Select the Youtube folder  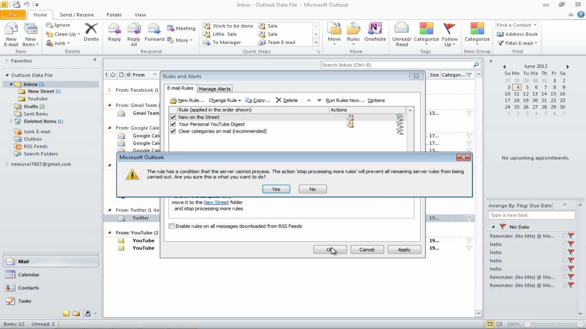click(x=38, y=99)
